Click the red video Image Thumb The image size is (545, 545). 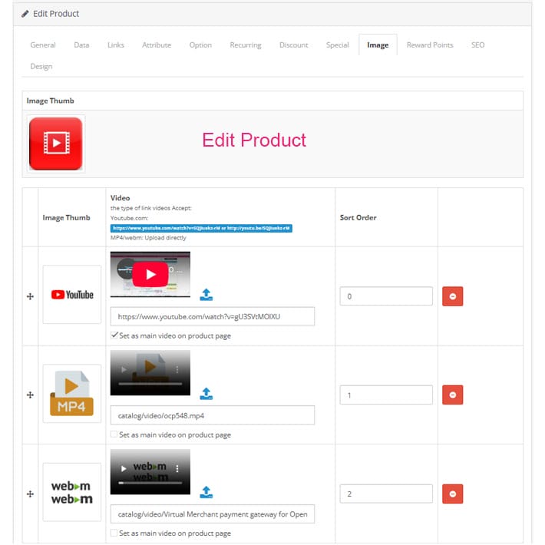pos(55,144)
